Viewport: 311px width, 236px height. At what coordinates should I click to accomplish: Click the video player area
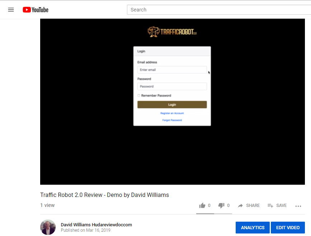pos(172,102)
